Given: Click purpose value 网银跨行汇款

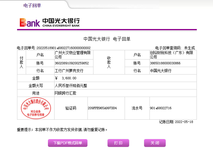Looking at the screenshot, I should coord(65,93).
